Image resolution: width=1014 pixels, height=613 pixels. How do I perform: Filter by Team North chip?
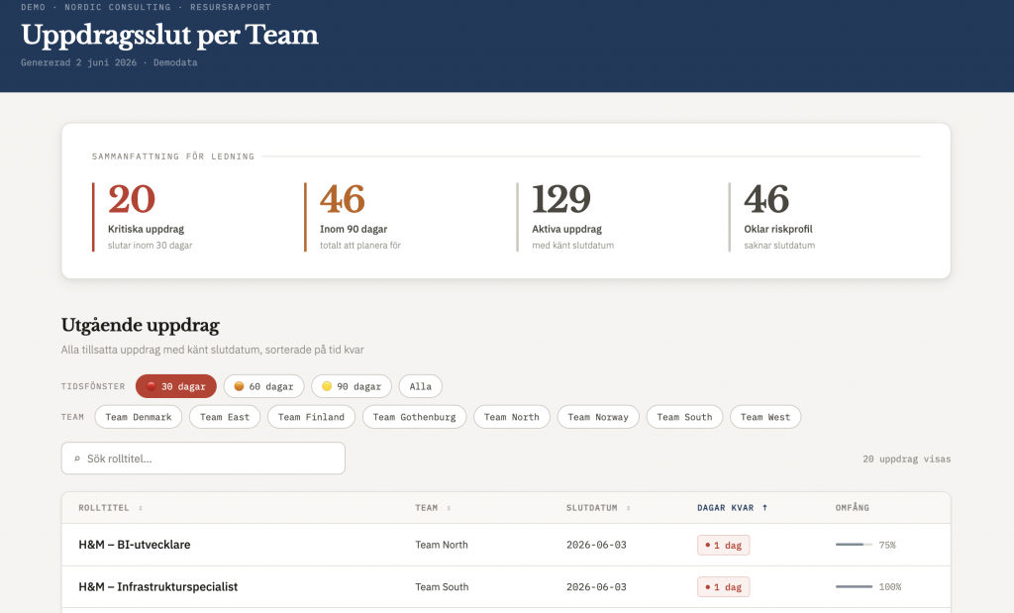tap(512, 417)
